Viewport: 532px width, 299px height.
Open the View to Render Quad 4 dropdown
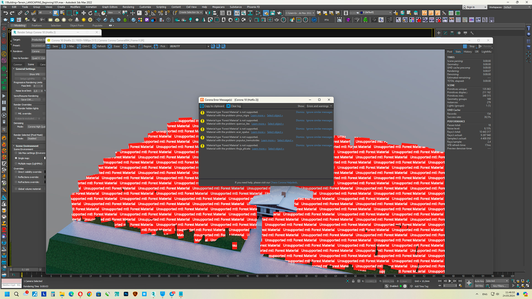coord(38,58)
